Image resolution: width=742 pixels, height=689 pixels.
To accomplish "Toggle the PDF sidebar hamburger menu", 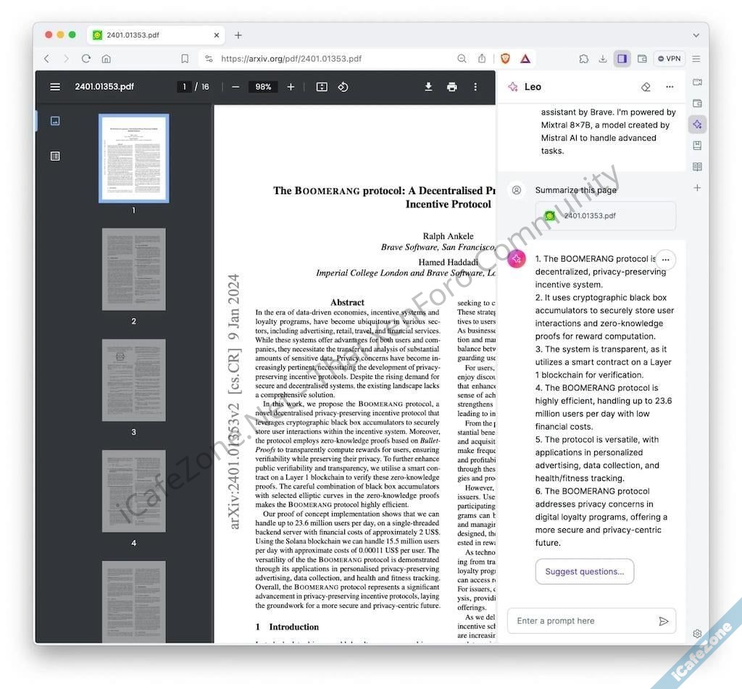I will click(x=55, y=87).
